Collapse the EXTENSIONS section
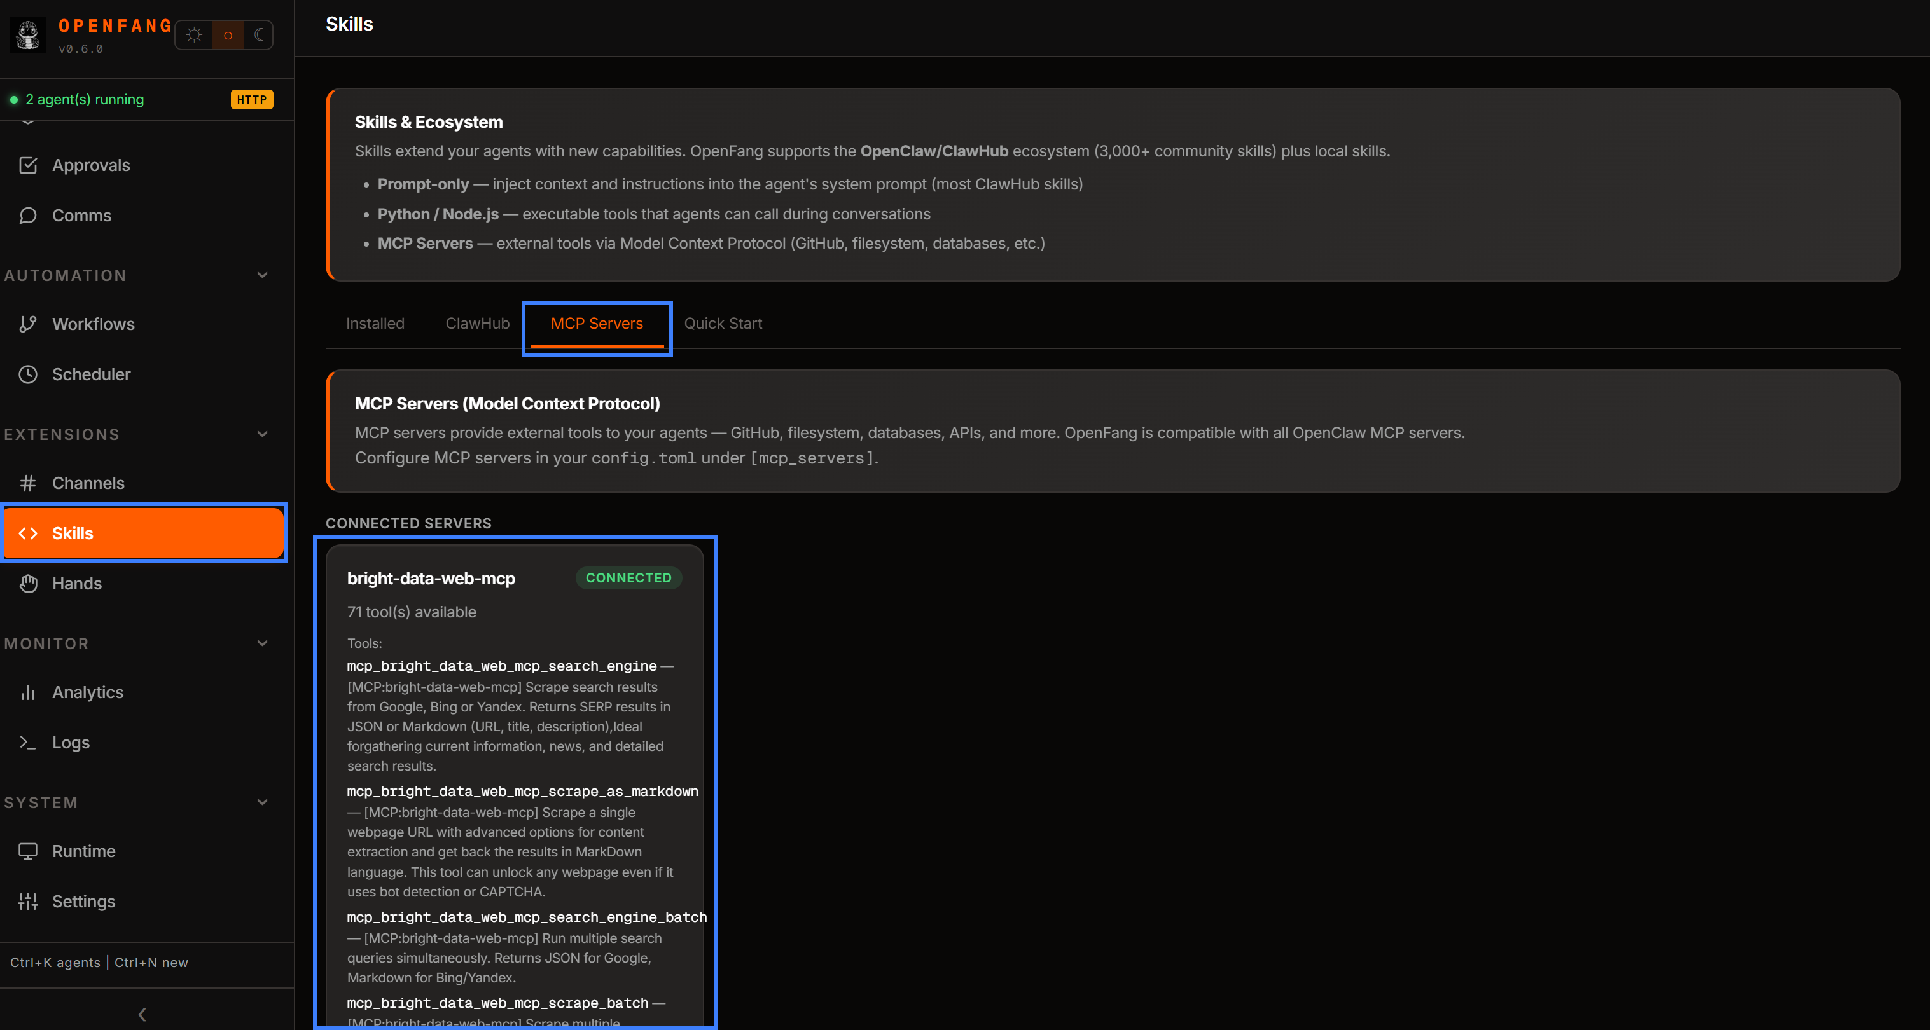Screen dimensions: 1930x1030 pyautogui.click(x=261, y=434)
